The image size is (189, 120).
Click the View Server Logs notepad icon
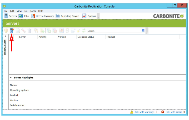(67, 31)
